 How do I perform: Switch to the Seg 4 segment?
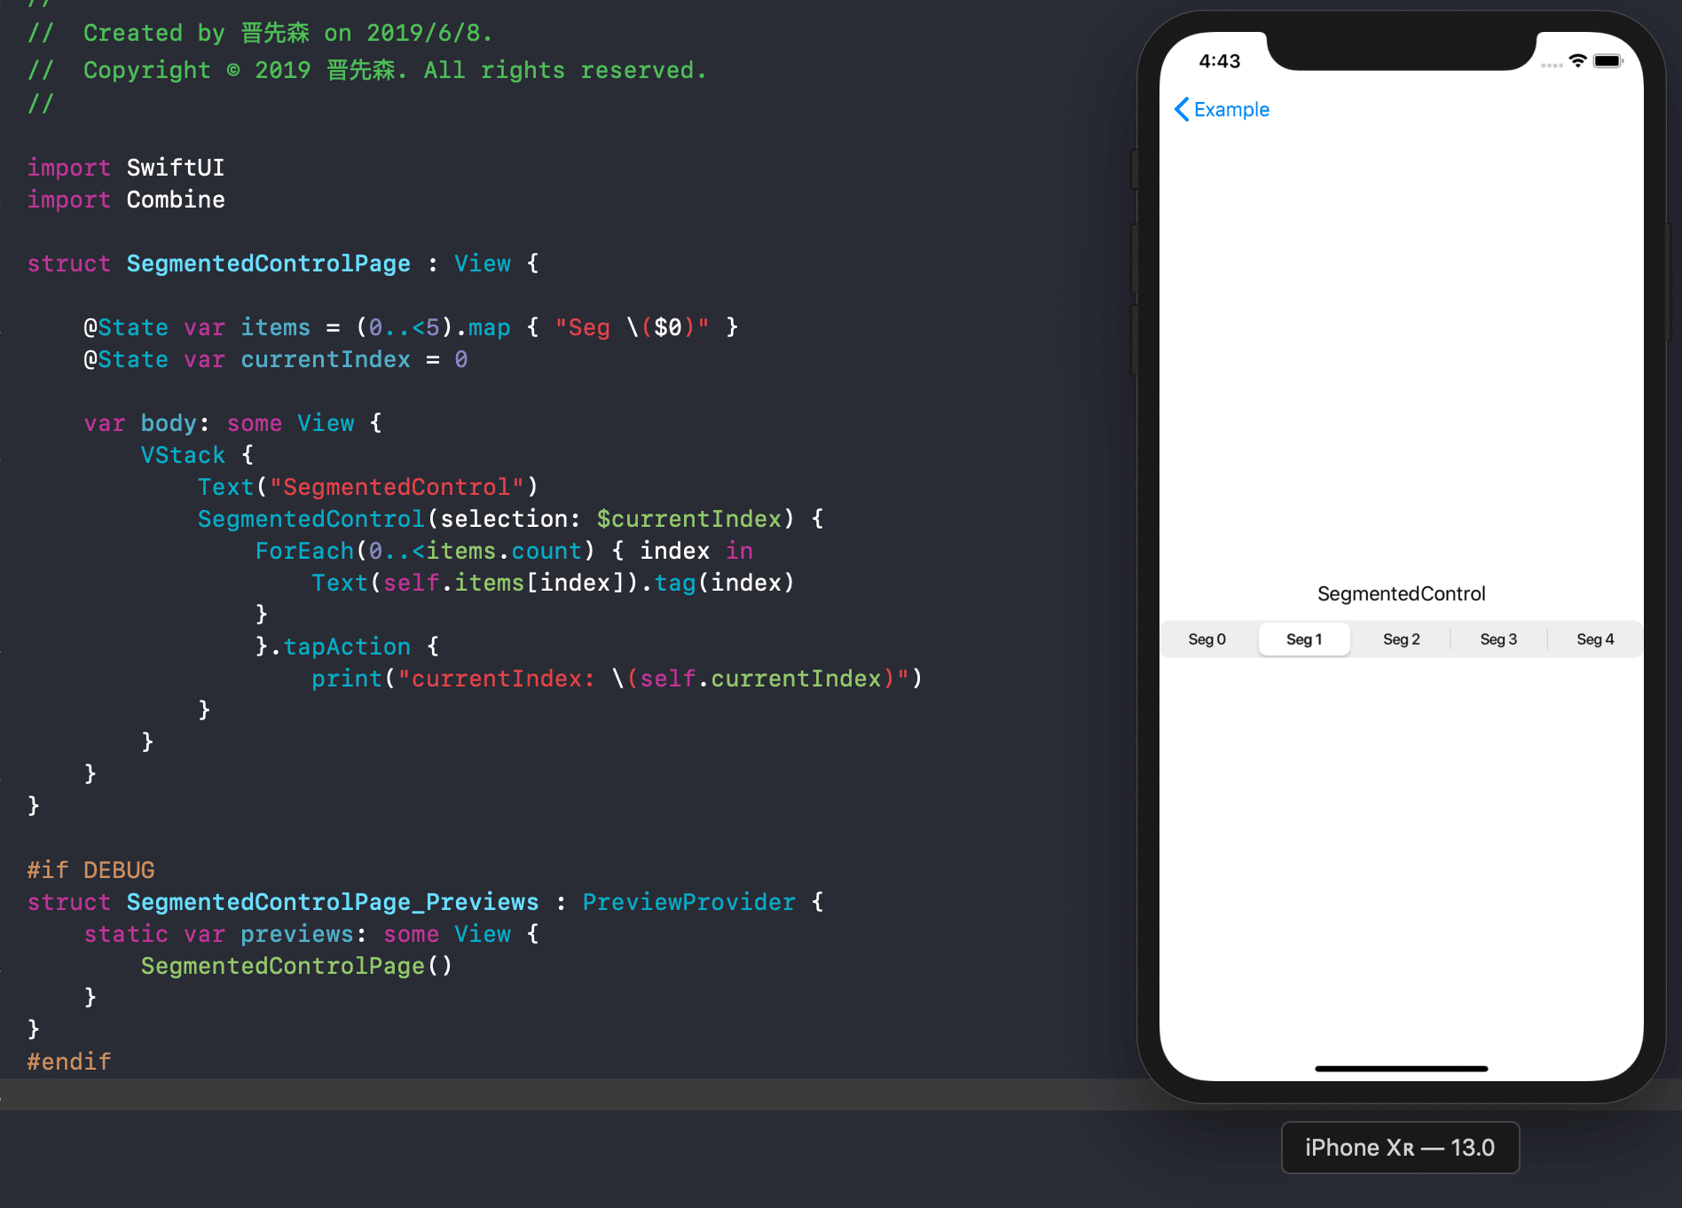click(1594, 639)
